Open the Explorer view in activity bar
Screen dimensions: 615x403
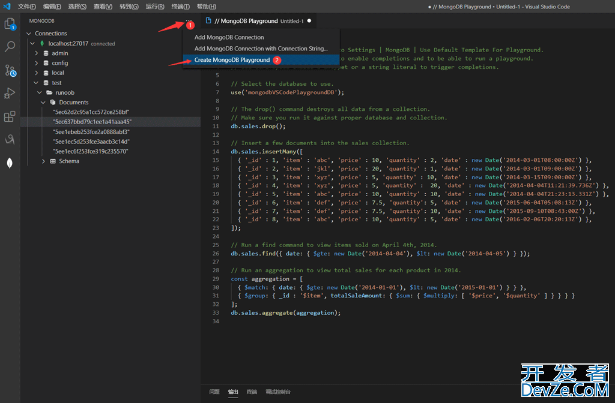tap(10, 24)
